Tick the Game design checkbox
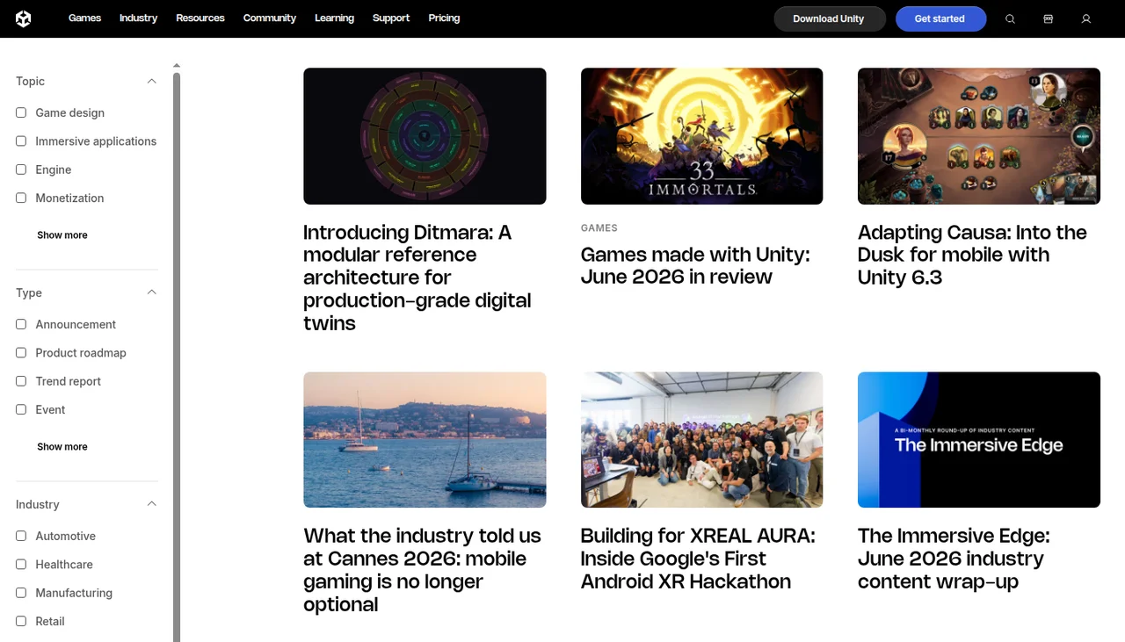 pyautogui.click(x=21, y=112)
